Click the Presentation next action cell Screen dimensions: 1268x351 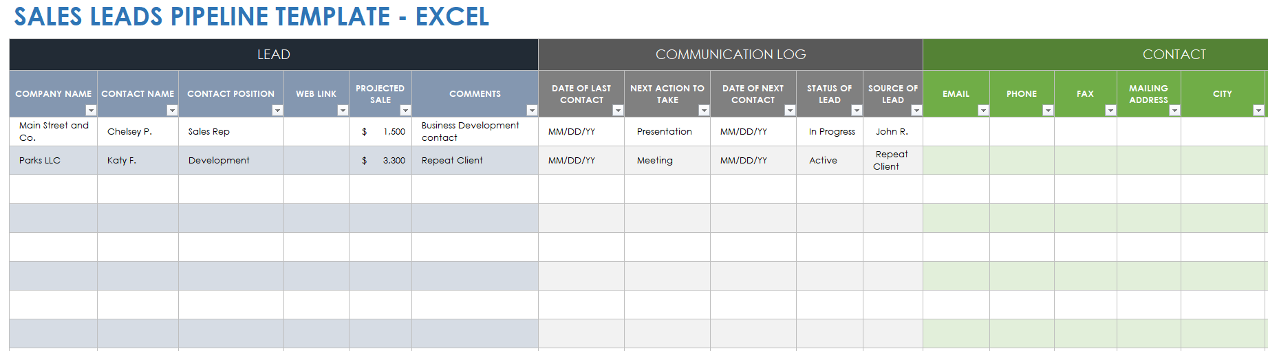pos(665,132)
